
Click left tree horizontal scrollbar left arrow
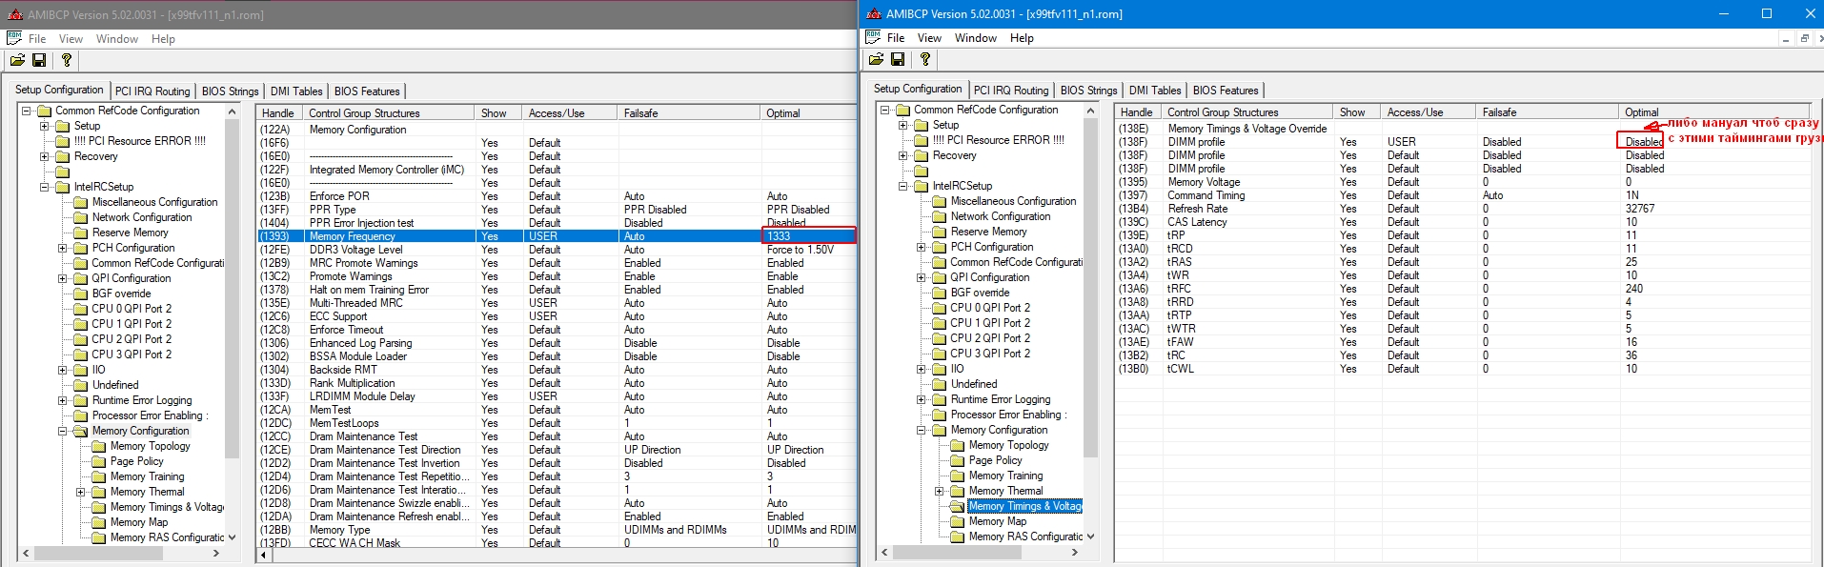(x=26, y=553)
